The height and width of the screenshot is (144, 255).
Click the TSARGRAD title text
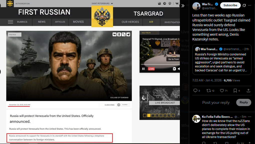tap(148, 14)
